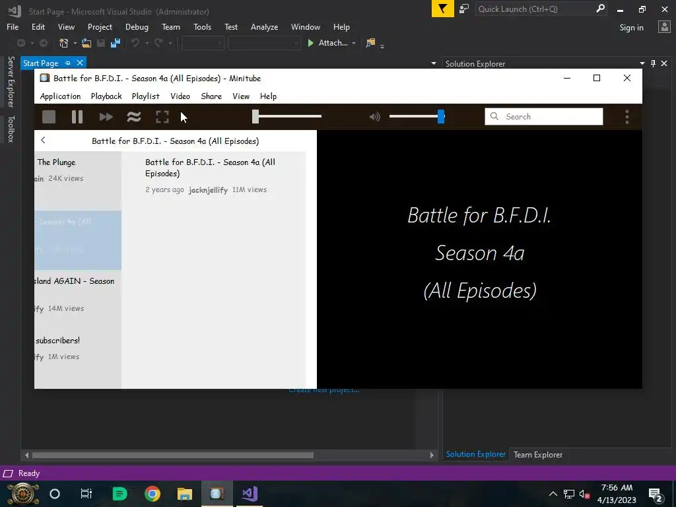Screen dimensions: 676x507
Task: Pin the Start Page tab
Action: 68,63
